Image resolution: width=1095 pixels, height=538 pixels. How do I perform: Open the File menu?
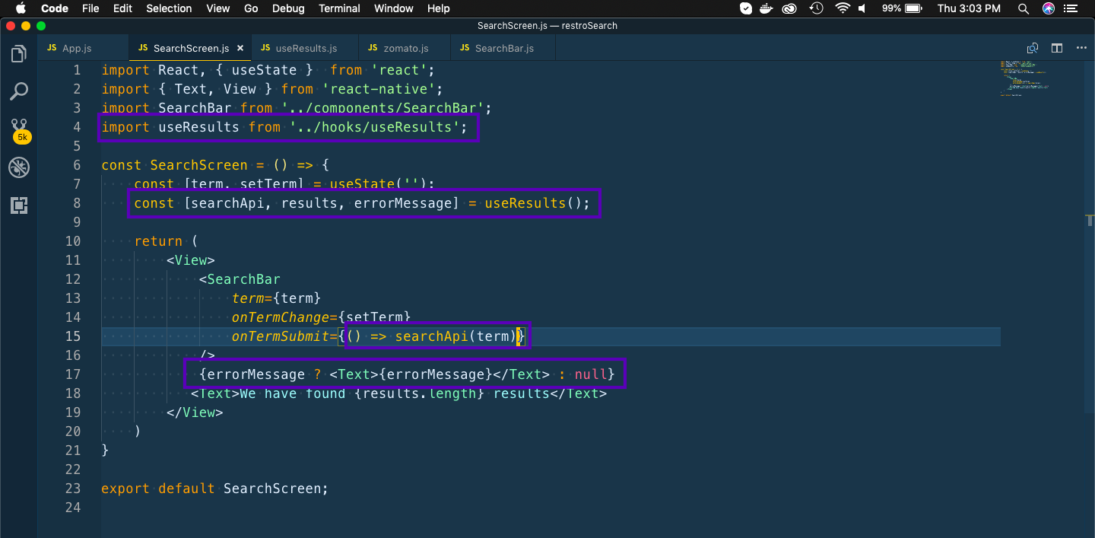coord(90,8)
